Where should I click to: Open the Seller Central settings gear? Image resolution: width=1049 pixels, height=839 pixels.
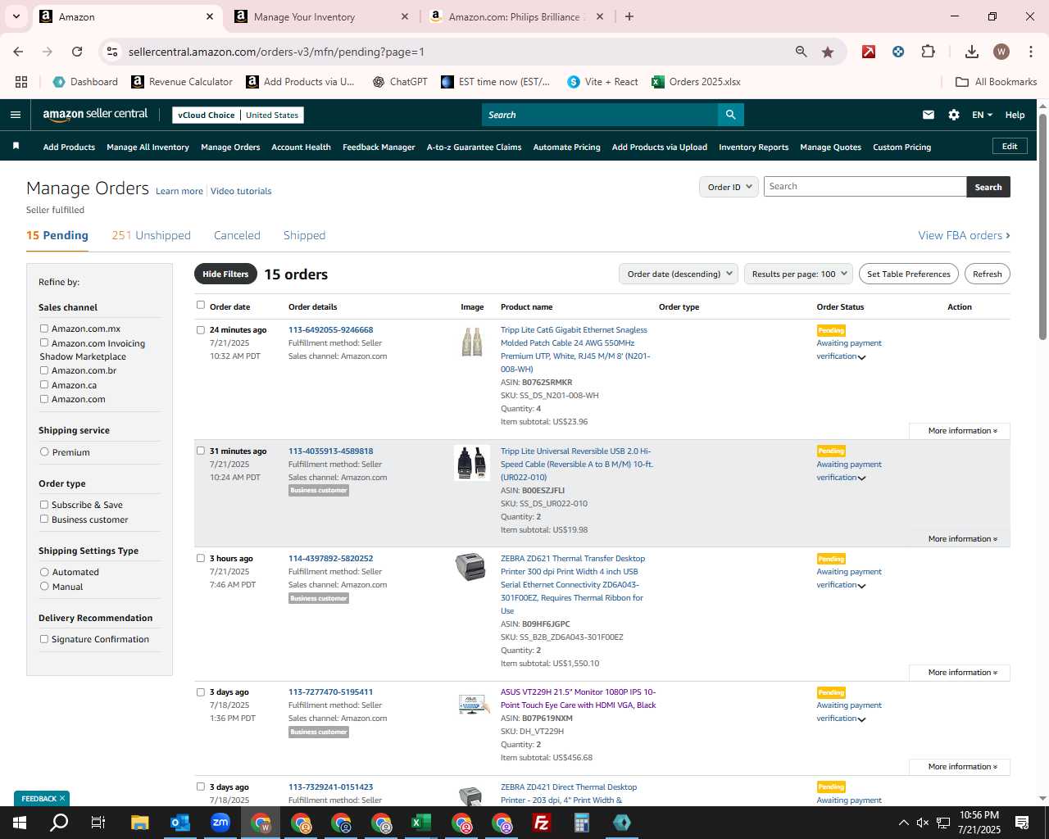[954, 115]
